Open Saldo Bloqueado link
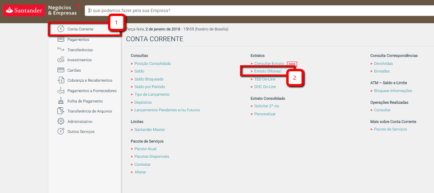Image resolution: width=434 pixels, height=193 pixels. pos(149,79)
